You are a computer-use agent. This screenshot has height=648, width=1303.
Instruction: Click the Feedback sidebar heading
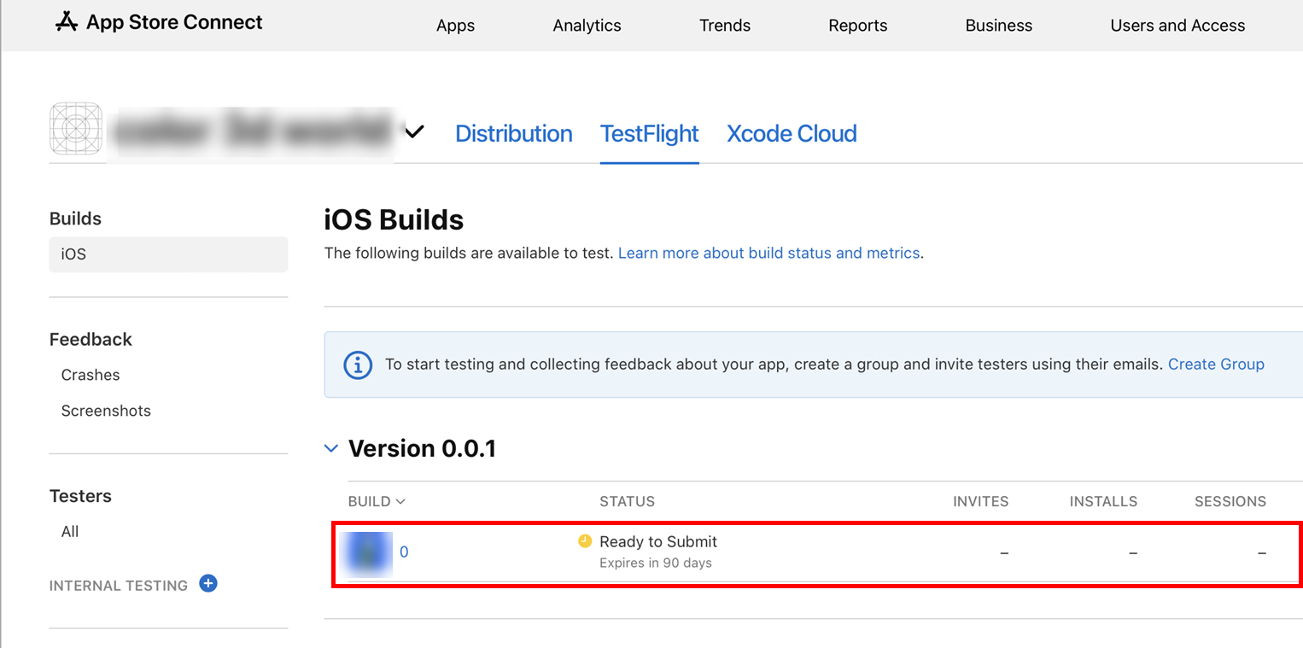click(91, 339)
